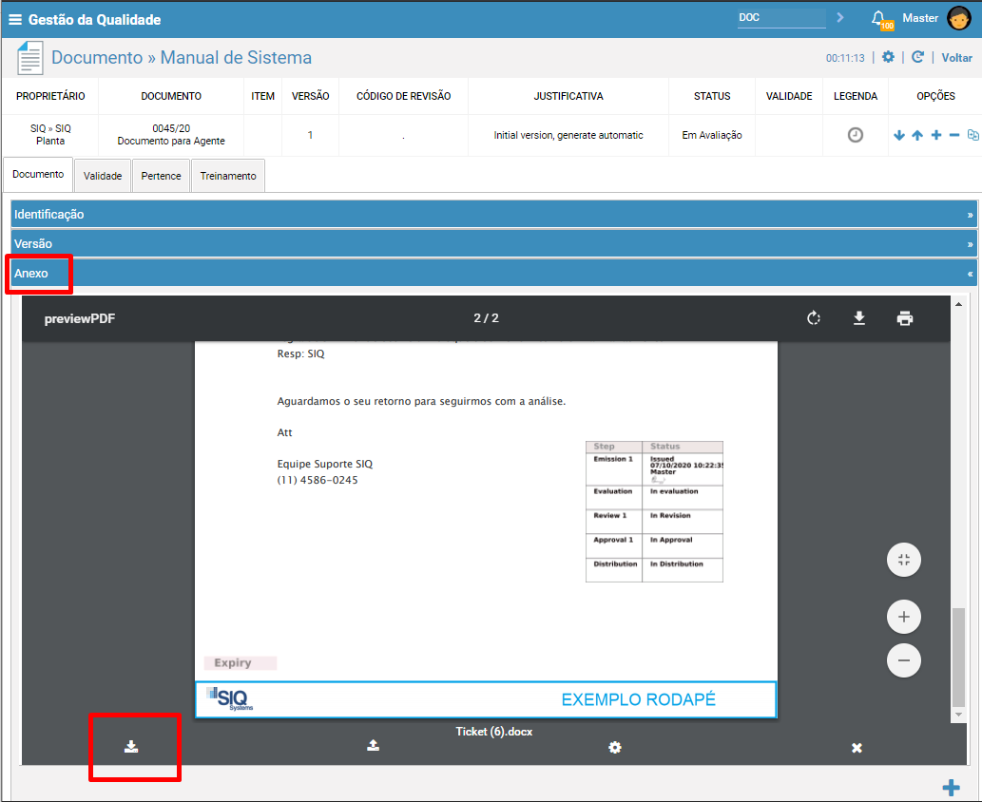Click Documento breadcrumb in page title
Screen dimensions: 982x802
click(97, 58)
